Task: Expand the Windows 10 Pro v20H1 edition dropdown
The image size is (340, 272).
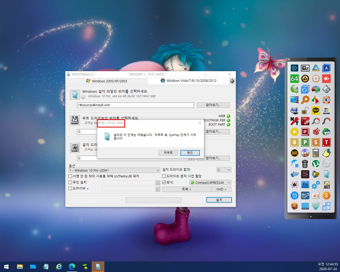Action: pos(114,170)
